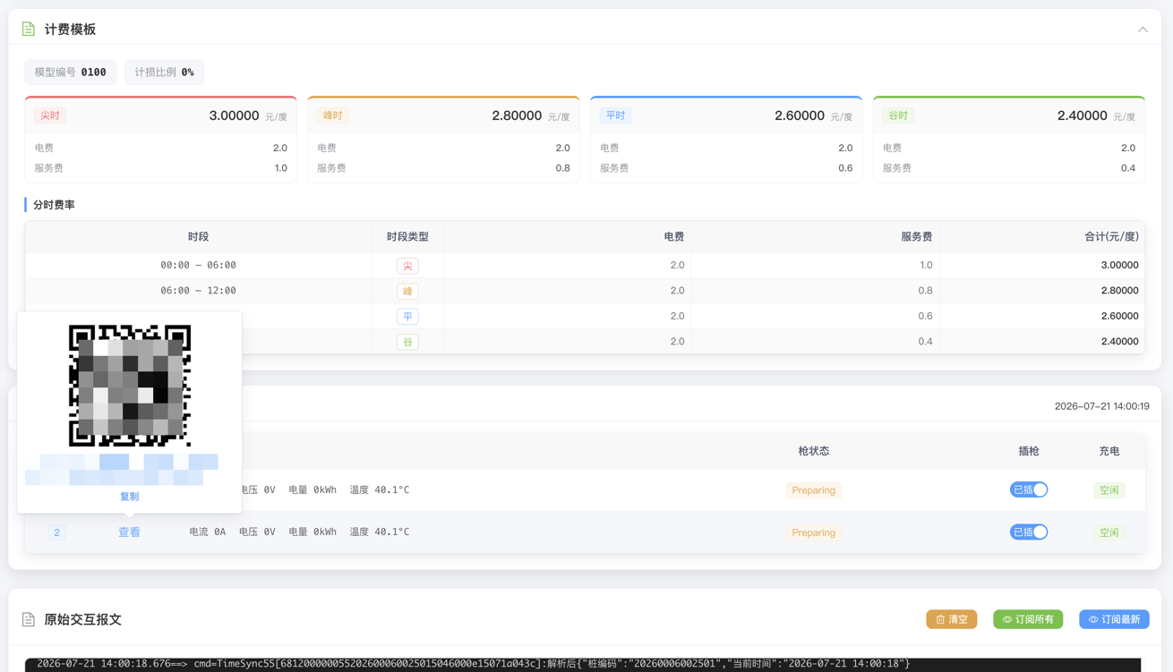The height and width of the screenshot is (672, 1173).
Task: Copy the QR code text via 复制
Action: (x=129, y=497)
